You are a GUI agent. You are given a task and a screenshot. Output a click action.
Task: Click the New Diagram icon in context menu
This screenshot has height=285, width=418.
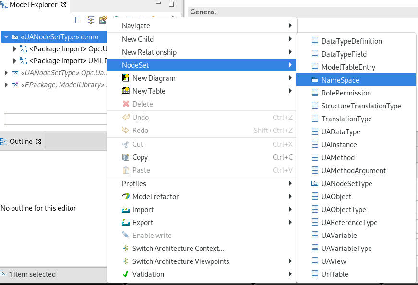[x=126, y=78]
